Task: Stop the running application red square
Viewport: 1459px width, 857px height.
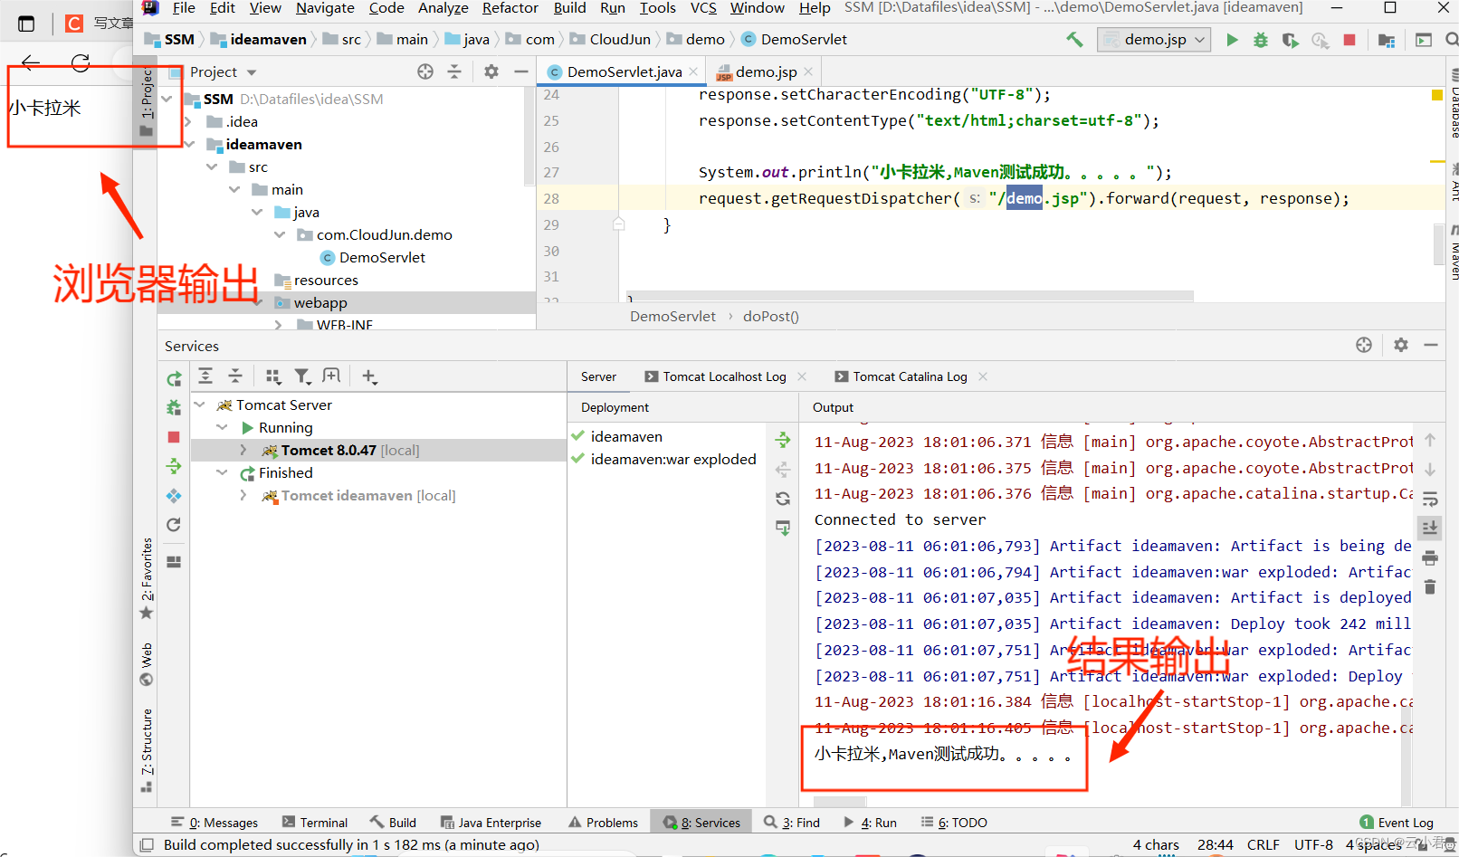Action: point(1349,40)
